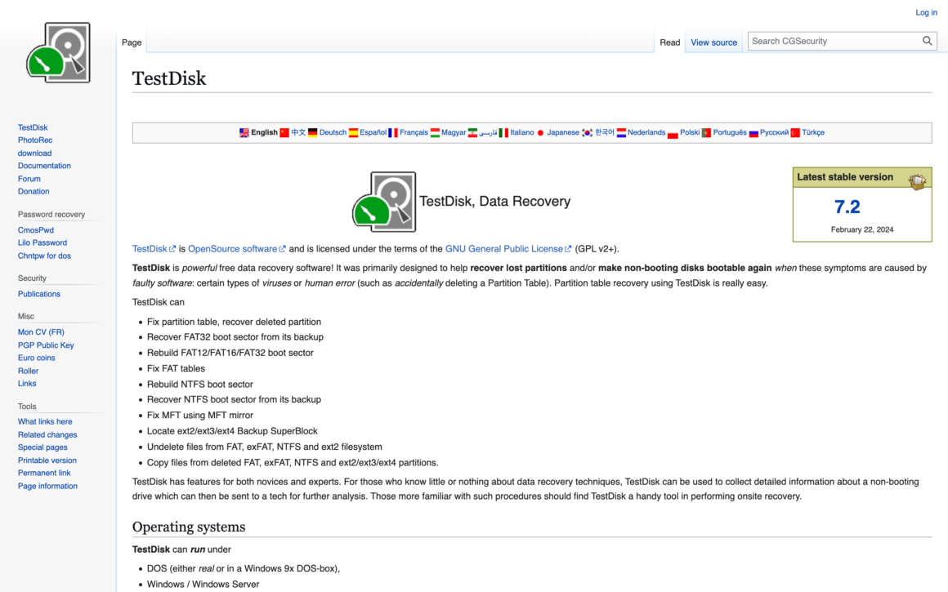This screenshot has width=948, height=592.
Task: Open Related changes tool
Action: pos(47,435)
